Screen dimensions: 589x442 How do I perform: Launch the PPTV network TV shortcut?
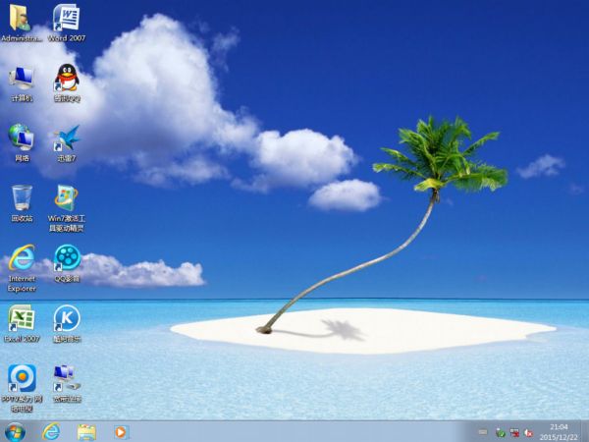pyautogui.click(x=22, y=378)
